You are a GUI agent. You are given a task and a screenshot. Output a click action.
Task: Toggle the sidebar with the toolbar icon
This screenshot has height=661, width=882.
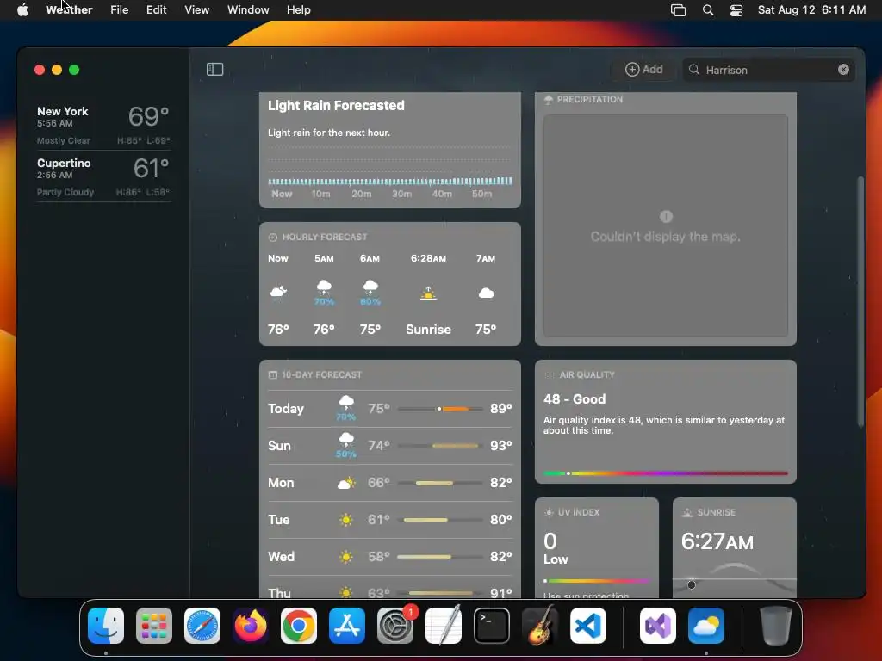(214, 69)
